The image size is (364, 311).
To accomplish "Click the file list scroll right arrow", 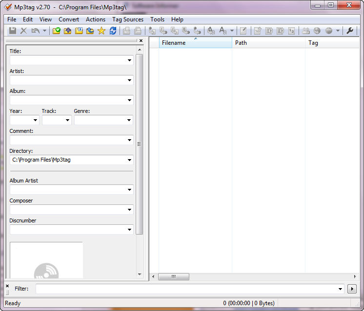I will [x=355, y=276].
